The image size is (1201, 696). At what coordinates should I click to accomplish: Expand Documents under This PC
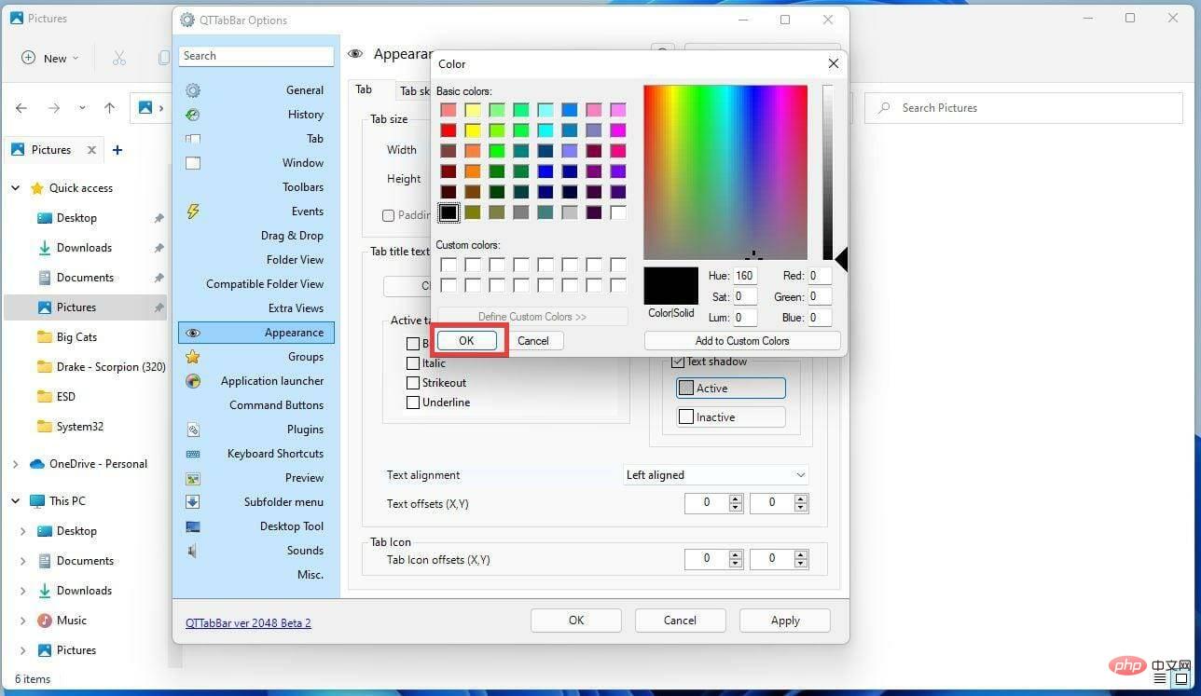pyautogui.click(x=23, y=561)
